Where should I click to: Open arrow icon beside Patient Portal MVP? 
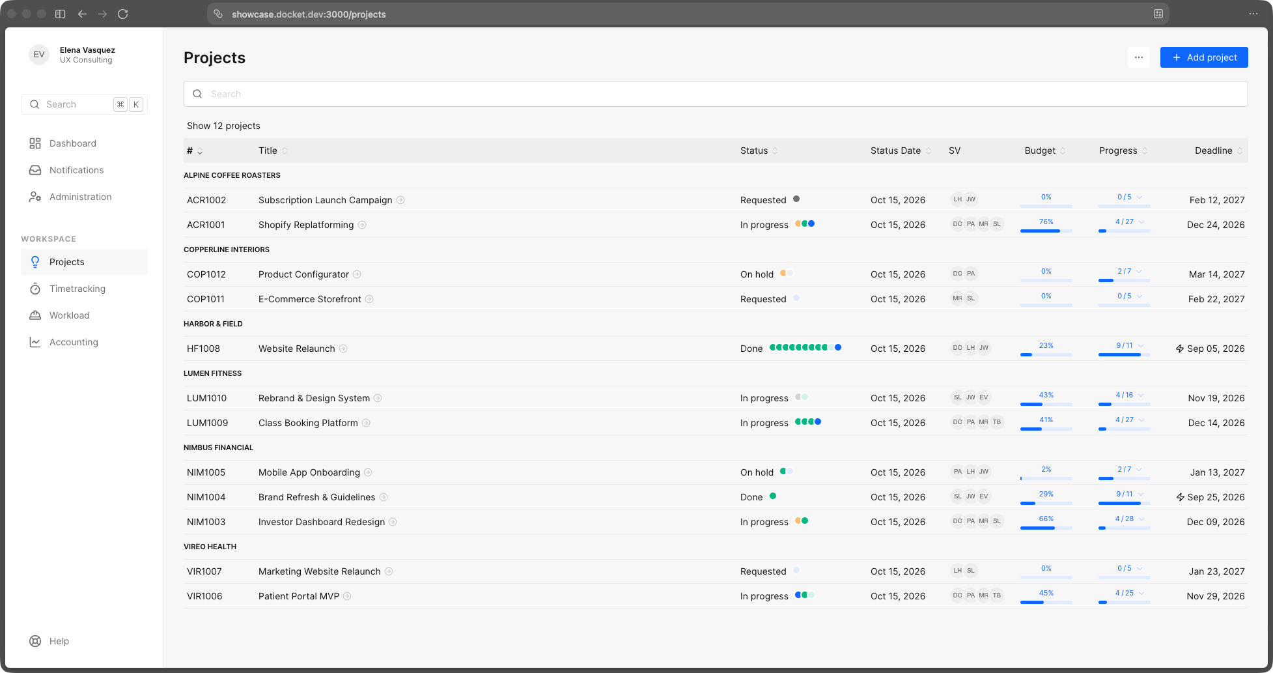(x=348, y=596)
